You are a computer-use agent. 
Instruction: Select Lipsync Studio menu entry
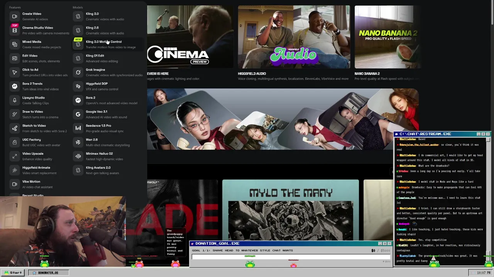click(x=39, y=100)
